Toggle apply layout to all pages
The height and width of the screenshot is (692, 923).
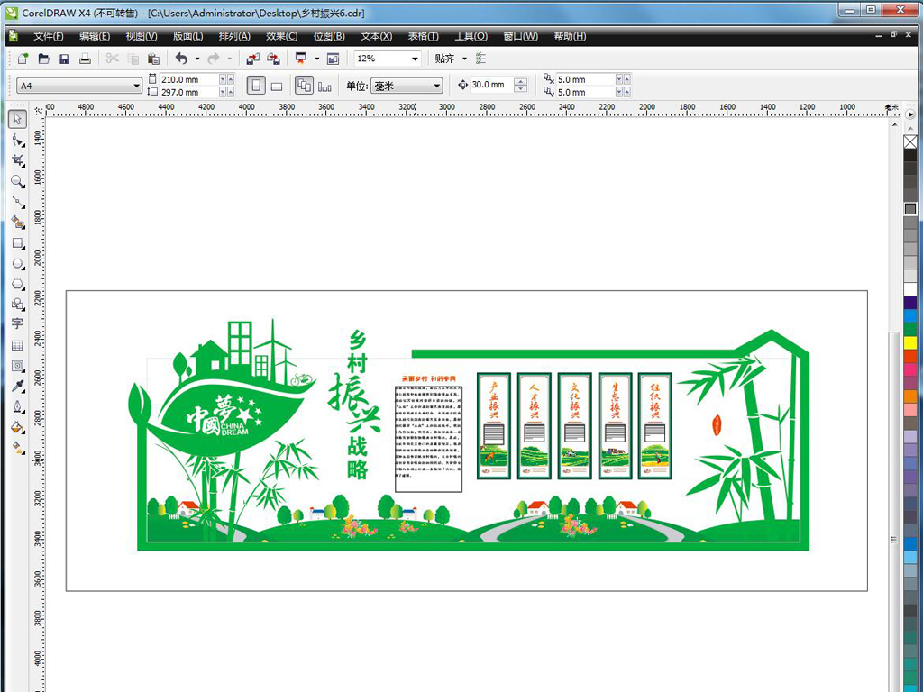[x=304, y=86]
